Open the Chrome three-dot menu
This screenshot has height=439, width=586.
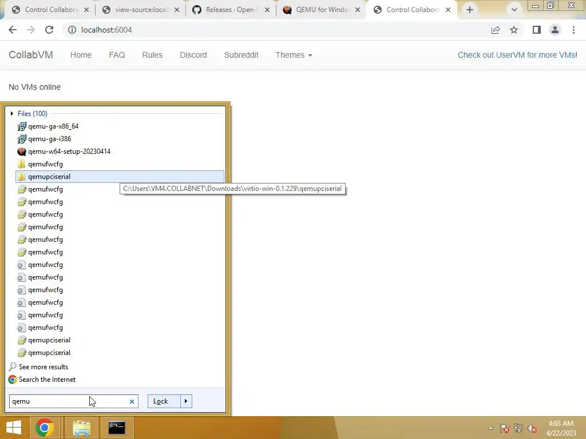point(573,30)
